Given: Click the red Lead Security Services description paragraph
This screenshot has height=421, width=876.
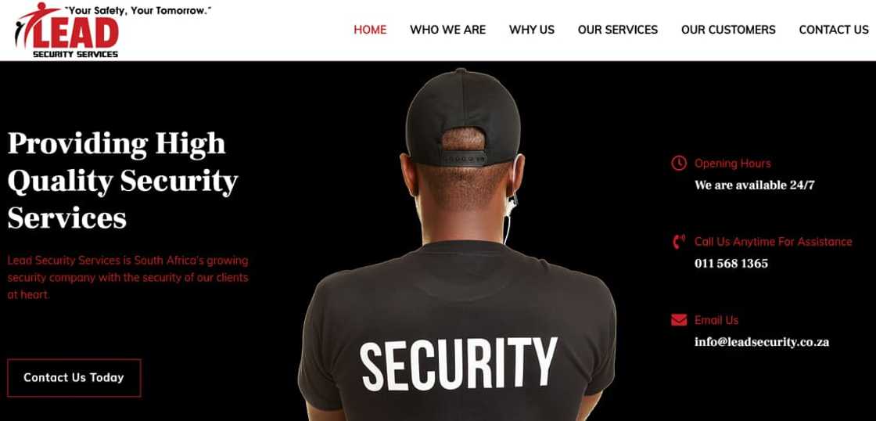Looking at the screenshot, I should (128, 277).
